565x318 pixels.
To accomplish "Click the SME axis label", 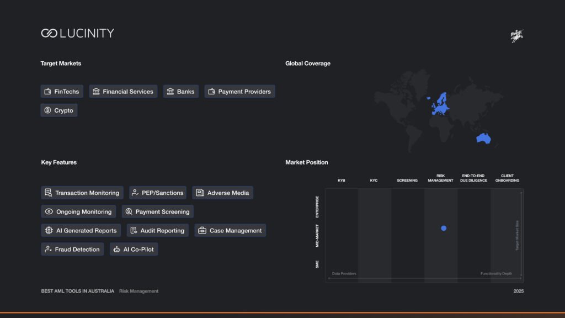I will pos(317,264).
